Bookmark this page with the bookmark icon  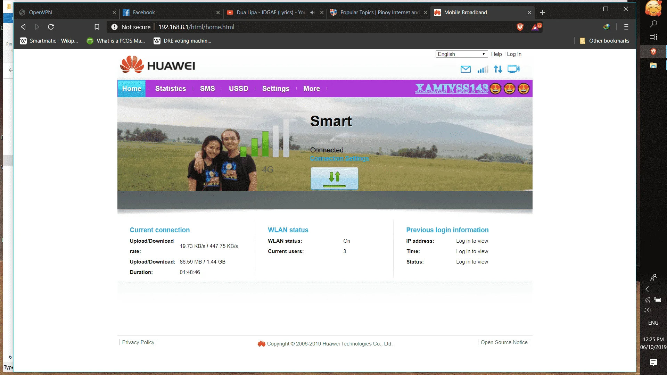(97, 27)
